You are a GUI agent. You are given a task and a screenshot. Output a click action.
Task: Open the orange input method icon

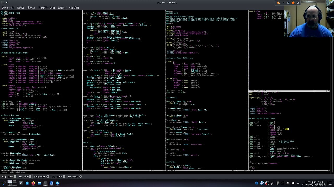(278, 3)
